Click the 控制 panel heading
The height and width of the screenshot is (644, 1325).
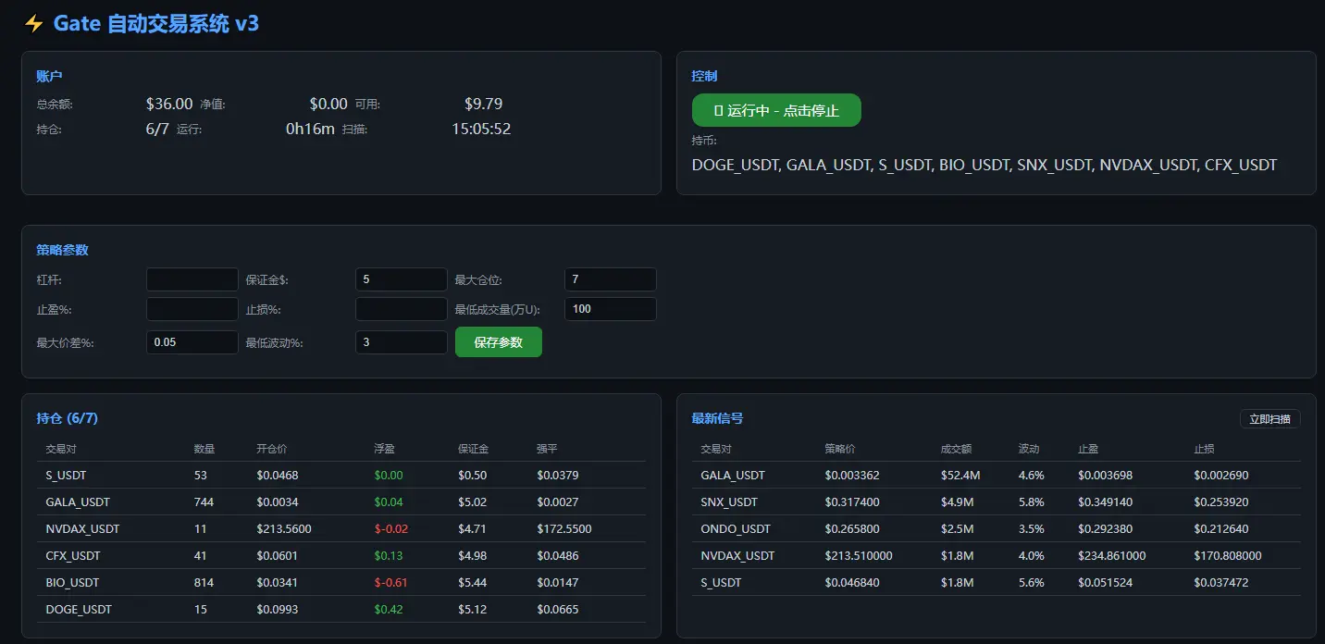pyautogui.click(x=704, y=76)
